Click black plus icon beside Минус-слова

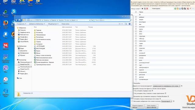click(x=142, y=9)
